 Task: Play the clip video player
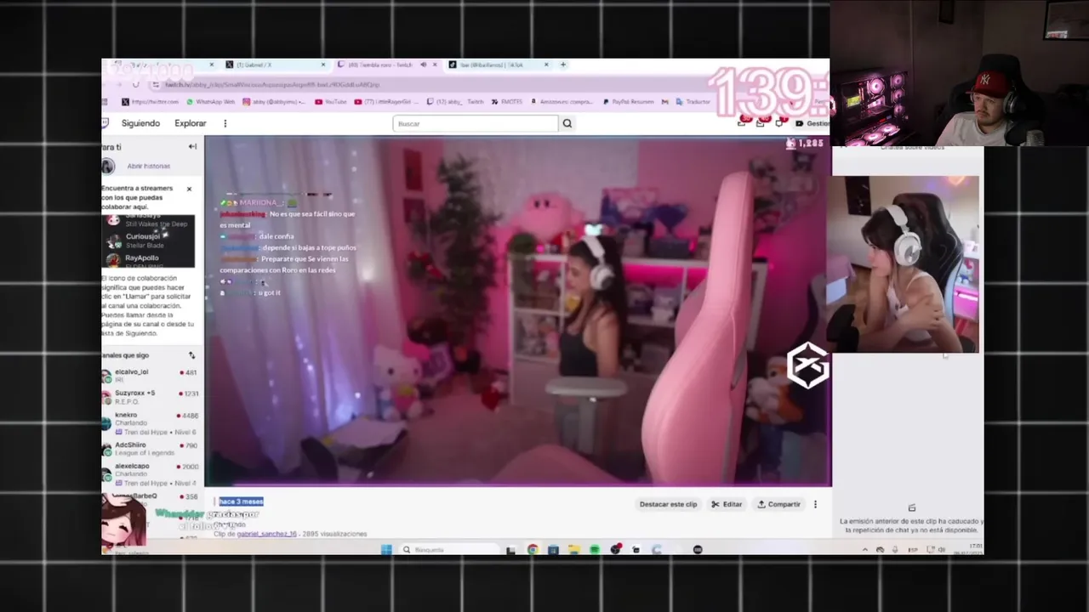coord(517,311)
